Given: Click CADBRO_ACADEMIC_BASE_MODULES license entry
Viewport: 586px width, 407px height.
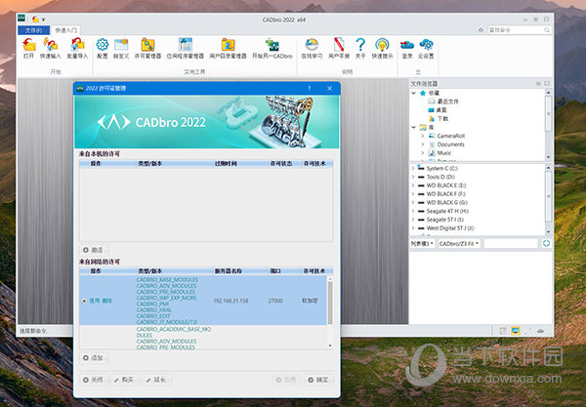Looking at the screenshot, I should (174, 332).
